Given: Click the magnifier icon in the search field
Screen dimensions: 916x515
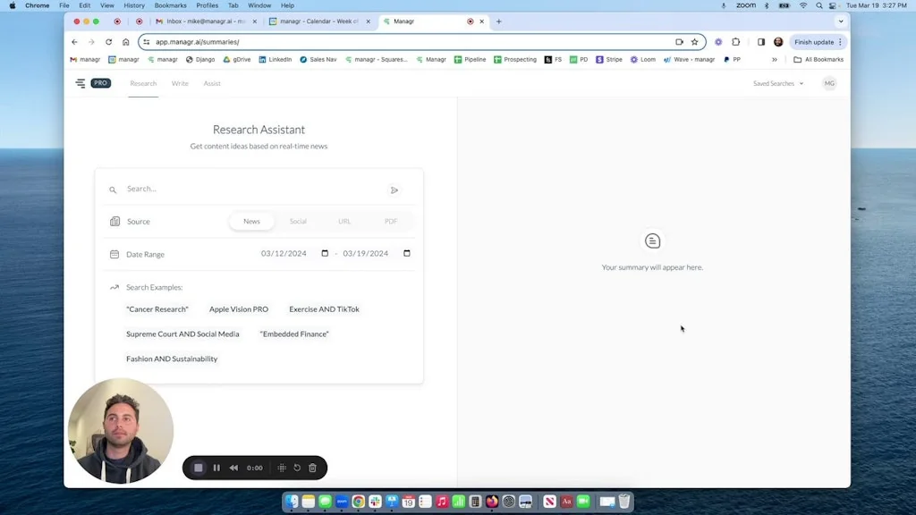Looking at the screenshot, I should click(x=113, y=189).
